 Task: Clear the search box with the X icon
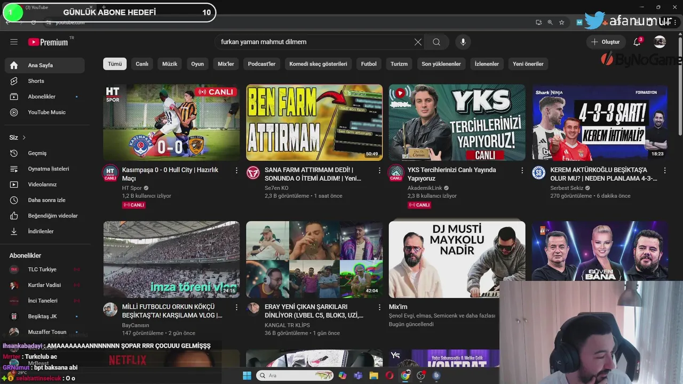(x=418, y=42)
